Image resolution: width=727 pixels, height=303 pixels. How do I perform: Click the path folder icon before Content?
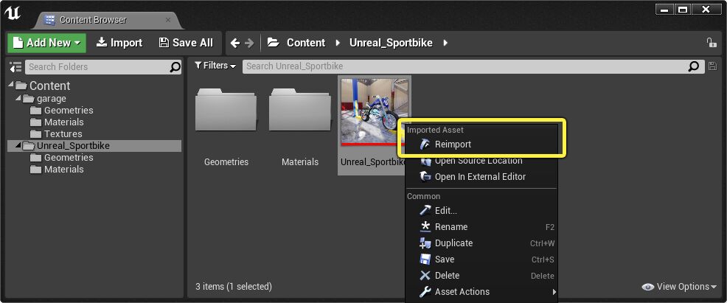click(x=274, y=43)
